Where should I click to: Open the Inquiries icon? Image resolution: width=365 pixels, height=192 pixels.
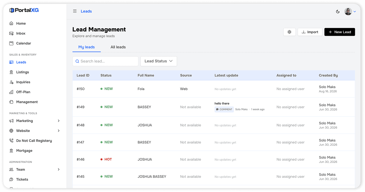[x=11, y=82]
